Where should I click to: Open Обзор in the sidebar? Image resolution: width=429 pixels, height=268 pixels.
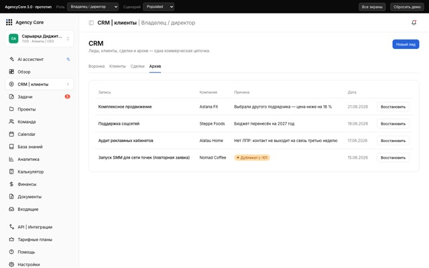(40, 72)
